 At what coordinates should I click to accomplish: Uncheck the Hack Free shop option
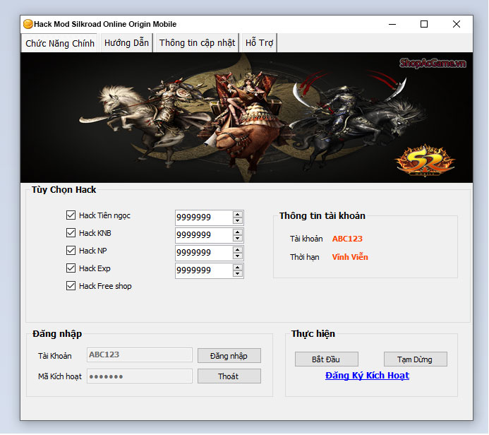[x=71, y=286]
